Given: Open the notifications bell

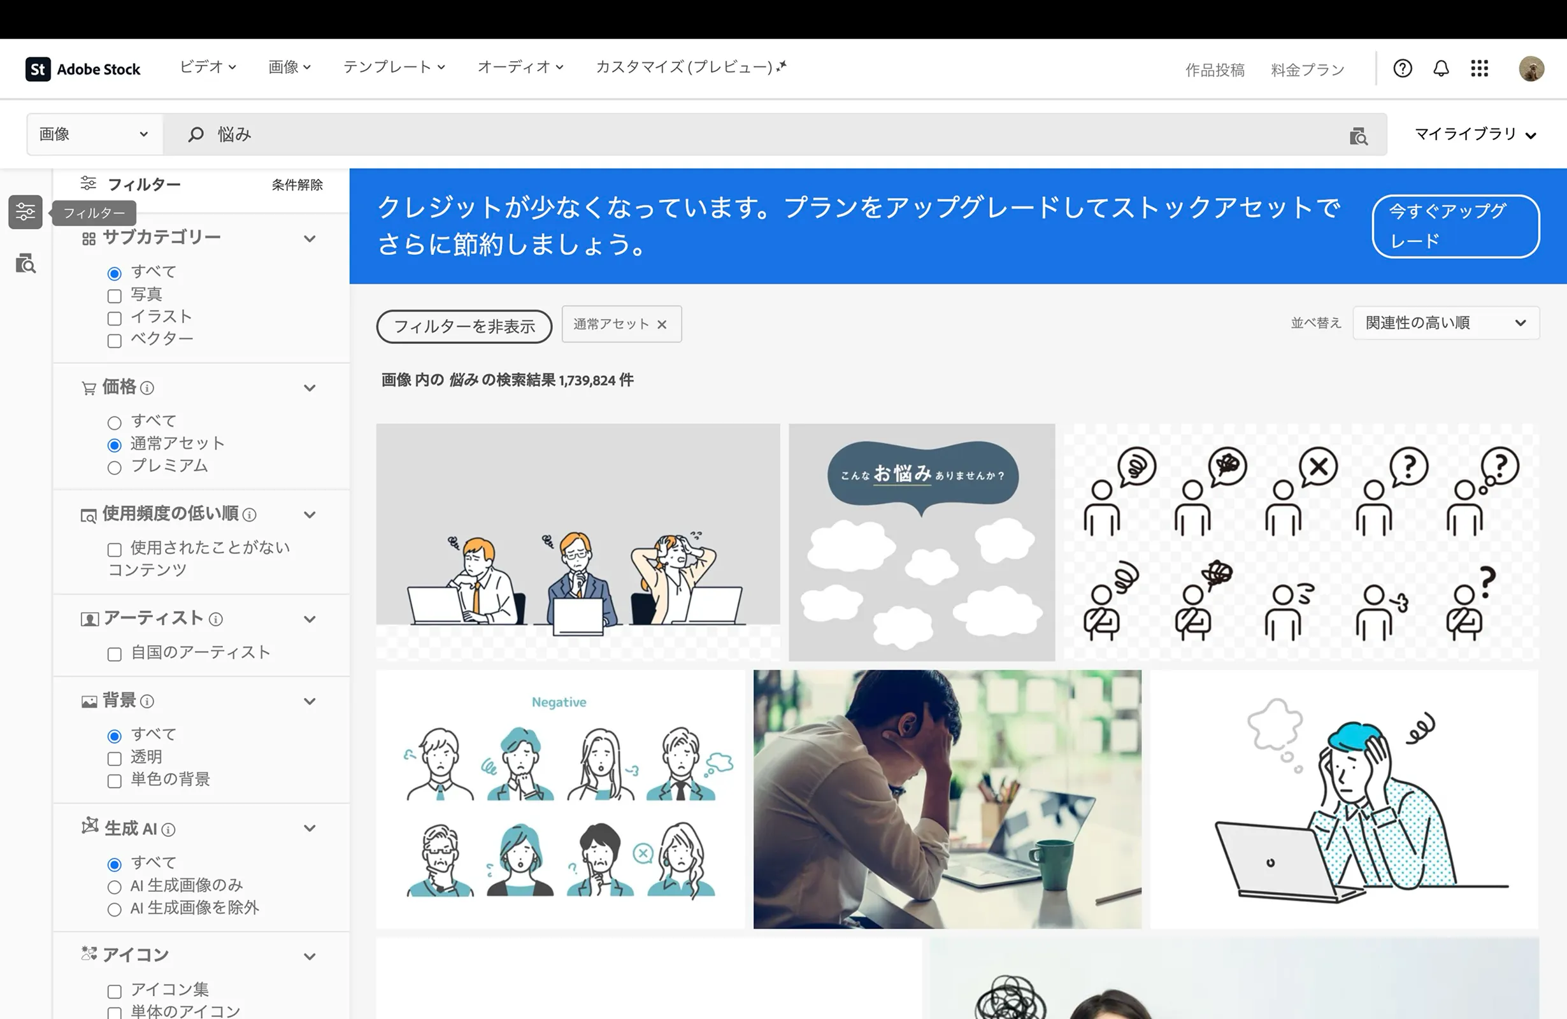Looking at the screenshot, I should tap(1442, 68).
